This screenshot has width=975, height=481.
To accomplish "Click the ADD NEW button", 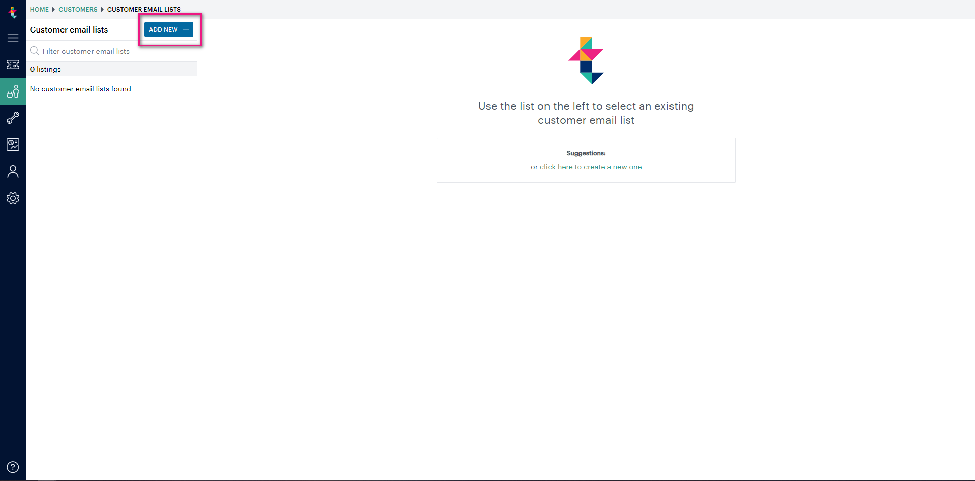I will (169, 29).
